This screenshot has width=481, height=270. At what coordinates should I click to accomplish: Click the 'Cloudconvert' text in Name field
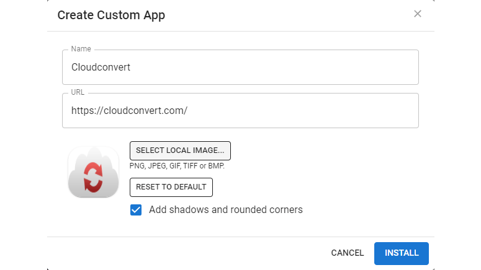pyautogui.click(x=101, y=67)
